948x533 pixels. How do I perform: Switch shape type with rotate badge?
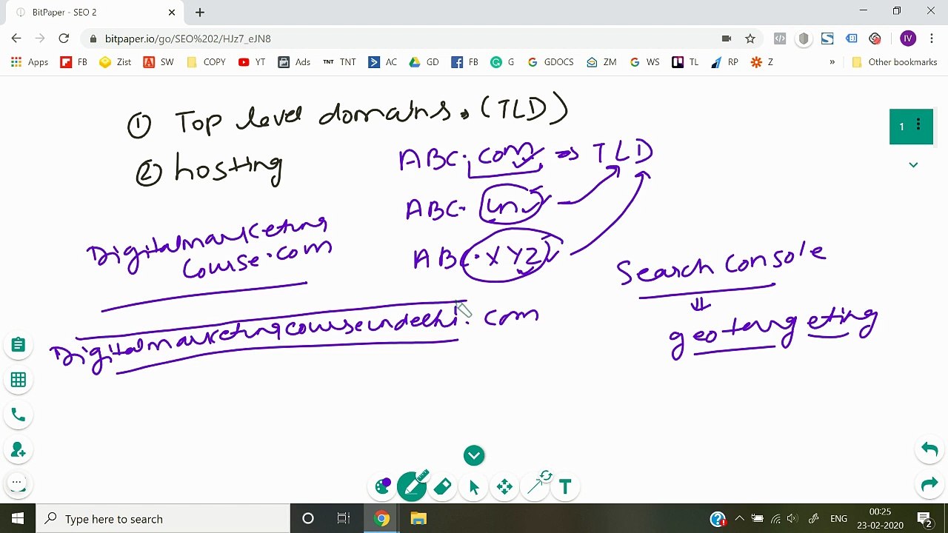(546, 476)
